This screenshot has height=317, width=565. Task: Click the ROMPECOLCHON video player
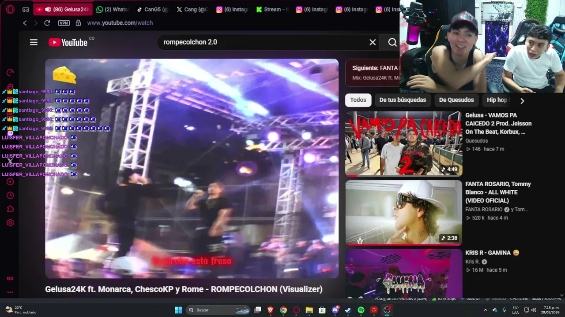192,169
